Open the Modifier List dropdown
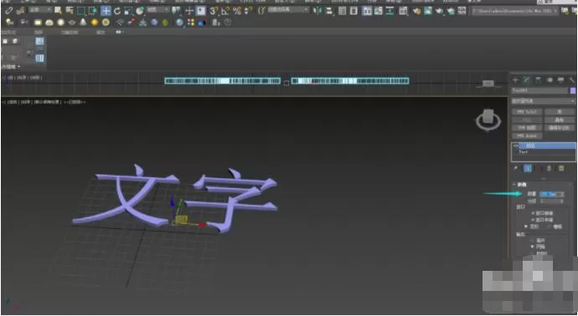The image size is (578, 316). click(544, 101)
